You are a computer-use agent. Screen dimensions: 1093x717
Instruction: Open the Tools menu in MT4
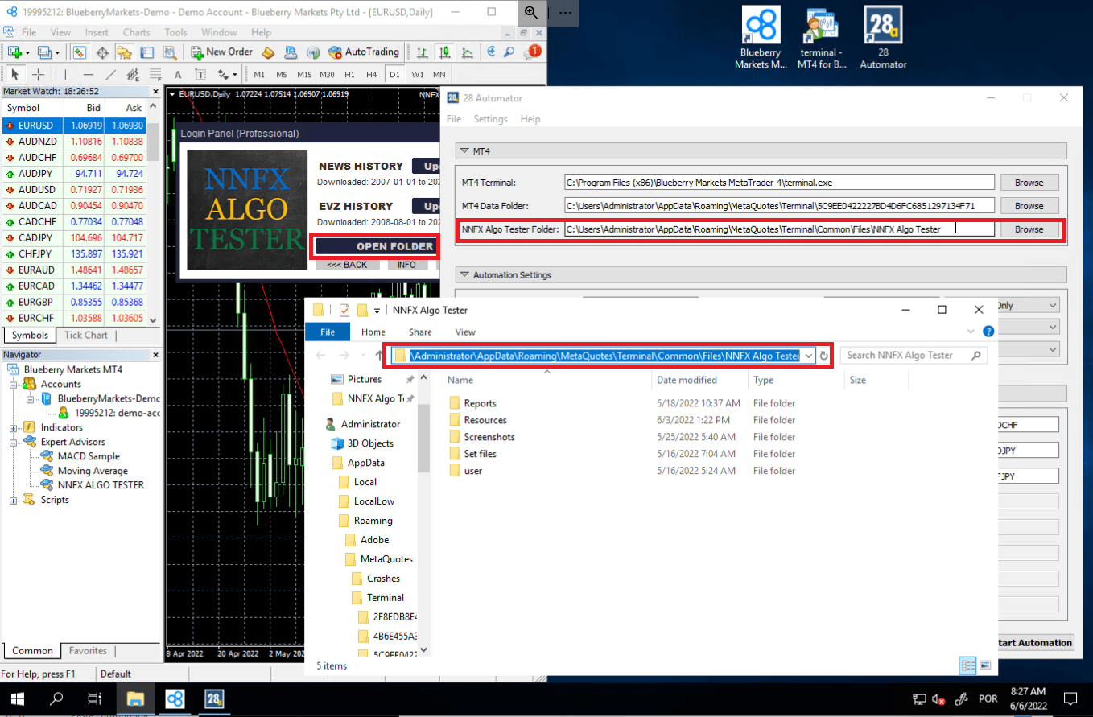[x=176, y=32]
